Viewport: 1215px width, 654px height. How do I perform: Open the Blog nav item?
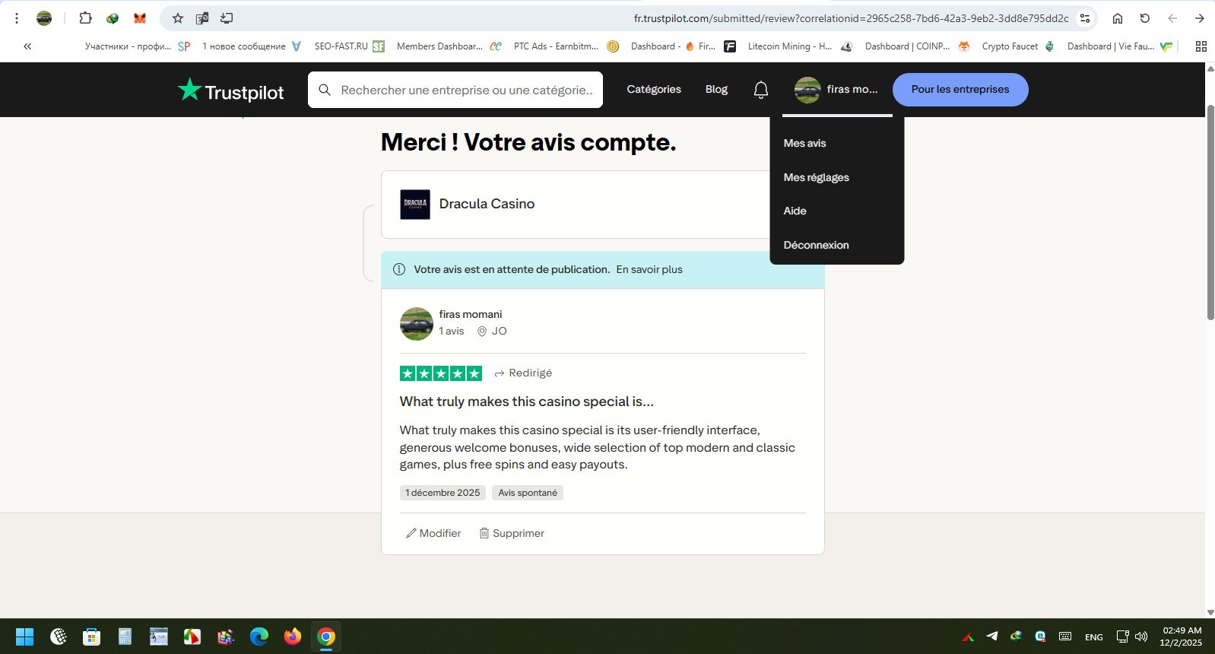click(716, 89)
